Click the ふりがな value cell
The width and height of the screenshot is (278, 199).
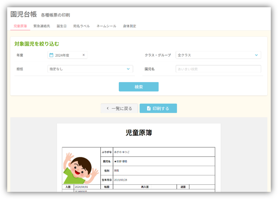click(164, 152)
